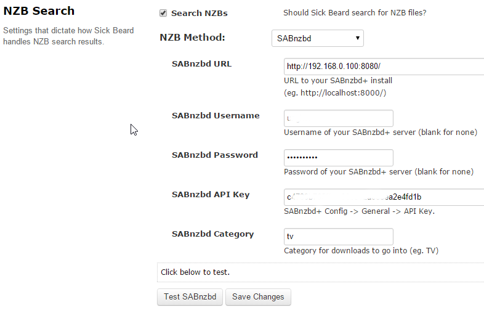Click the Save Changes button
The image size is (484, 310).
point(258,296)
